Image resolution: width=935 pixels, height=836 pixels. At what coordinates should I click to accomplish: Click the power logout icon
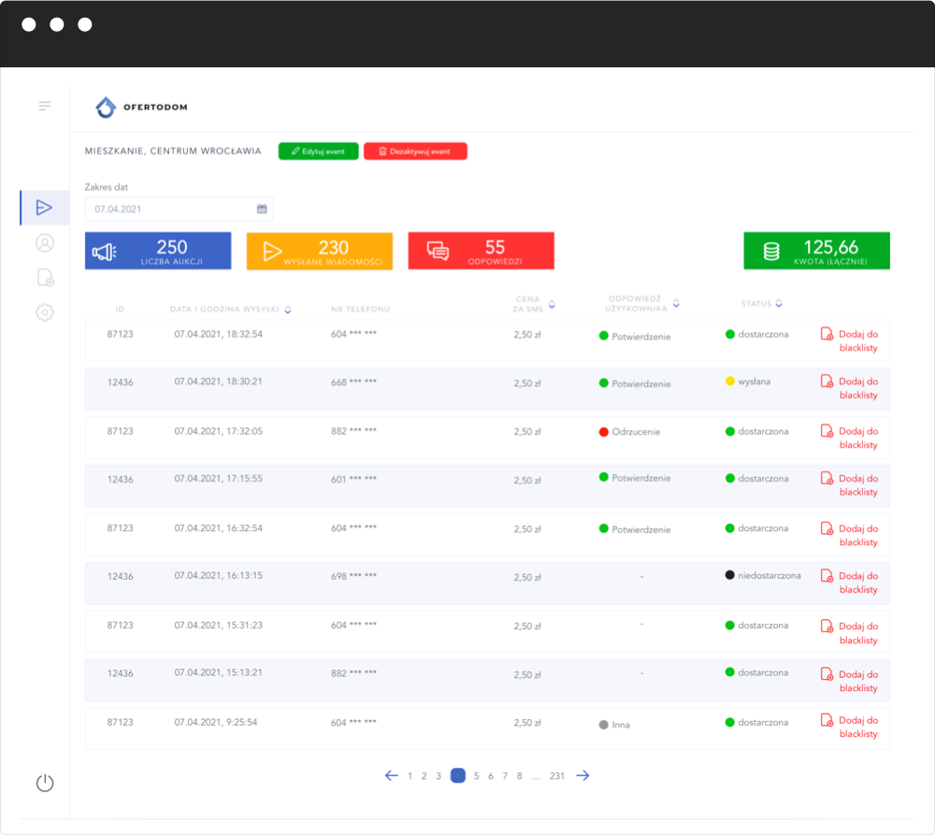coord(45,784)
